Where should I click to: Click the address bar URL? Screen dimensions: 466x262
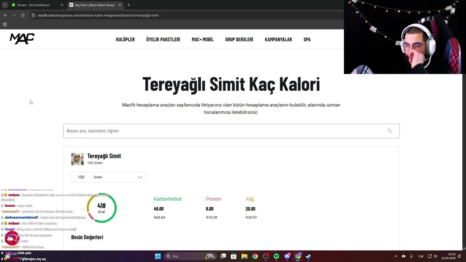[98, 15]
